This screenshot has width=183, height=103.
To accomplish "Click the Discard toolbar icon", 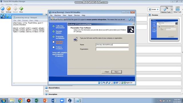I will pyautogui.click(x=15, y=9).
